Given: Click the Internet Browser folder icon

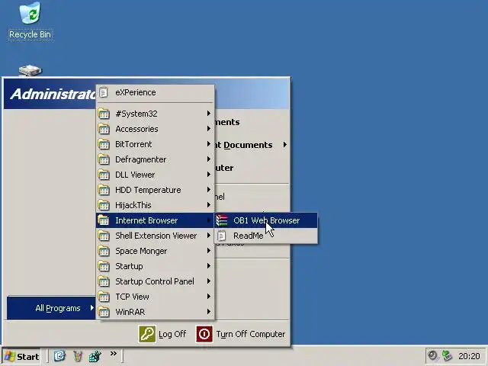Looking at the screenshot, I should coord(104,220).
